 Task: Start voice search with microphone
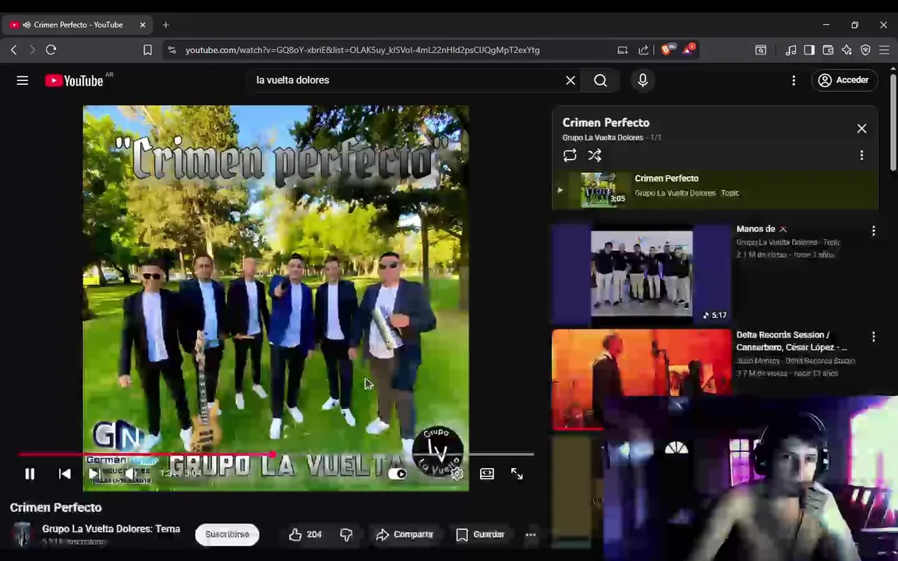642,80
